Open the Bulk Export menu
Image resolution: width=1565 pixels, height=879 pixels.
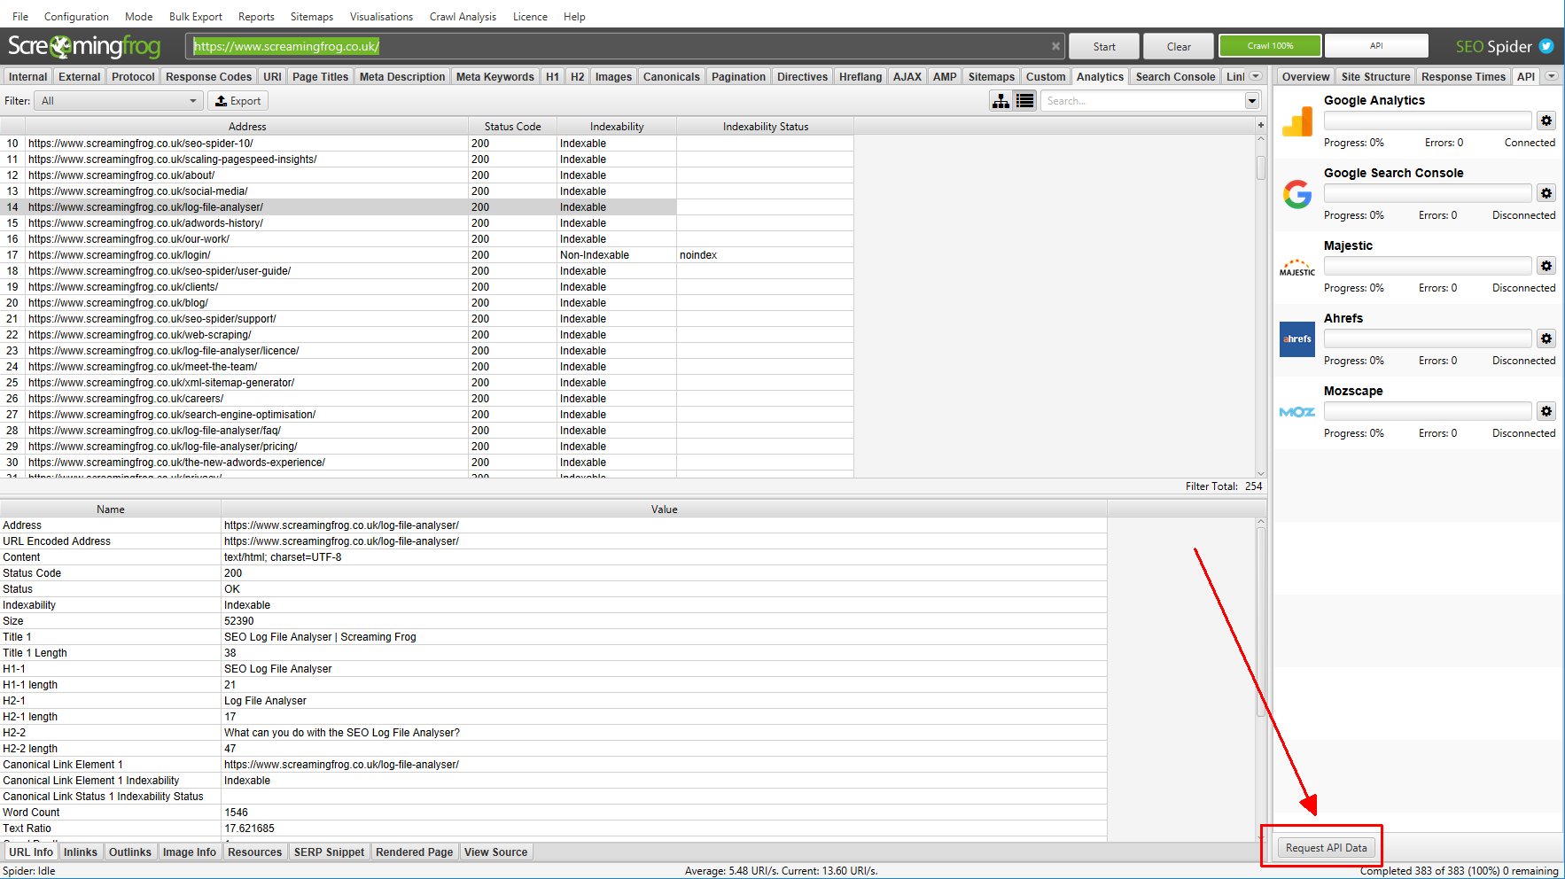(196, 16)
